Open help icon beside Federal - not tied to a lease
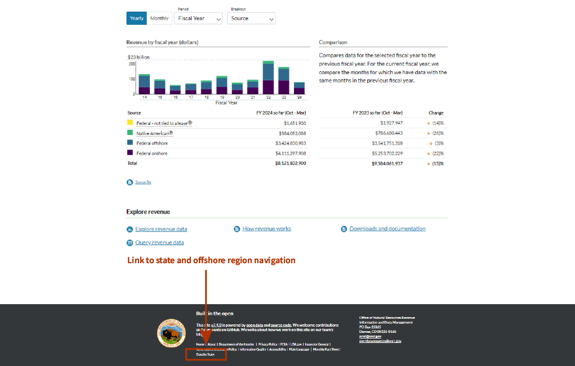This screenshot has width=575, height=366. 190,123
